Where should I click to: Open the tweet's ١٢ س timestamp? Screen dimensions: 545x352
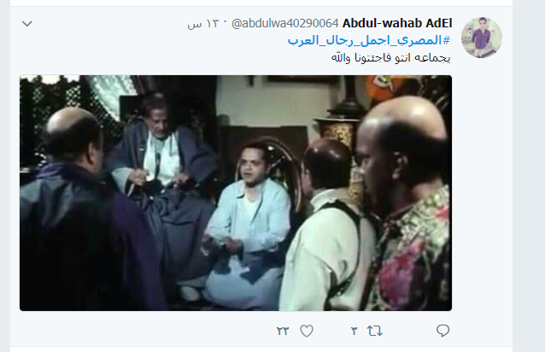[203, 24]
